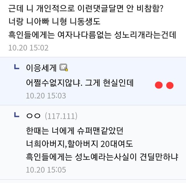Click the 10.20 15:03 reply timestamp
The height and width of the screenshot is (183, 186).
pos(46,96)
